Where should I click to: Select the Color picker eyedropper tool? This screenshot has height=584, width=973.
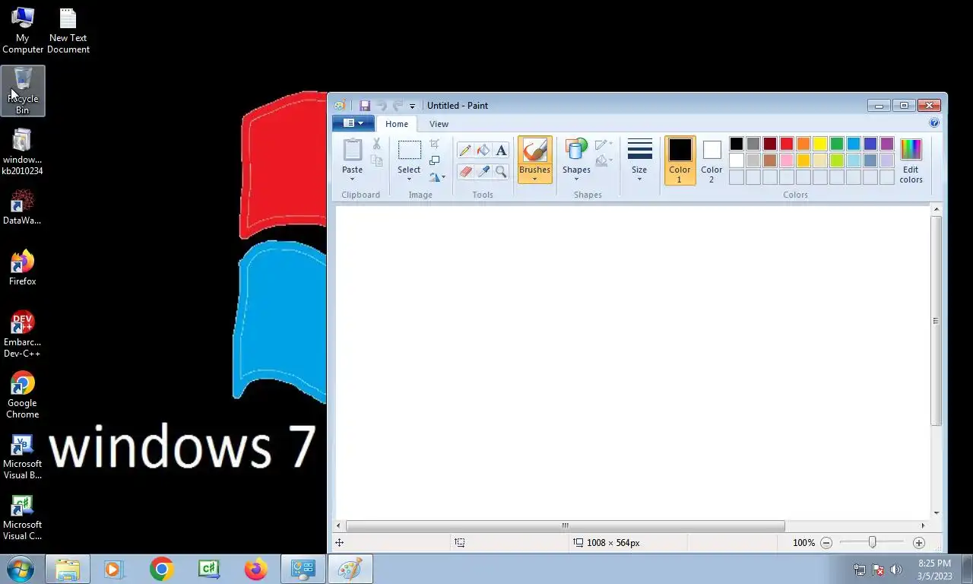coord(483,172)
